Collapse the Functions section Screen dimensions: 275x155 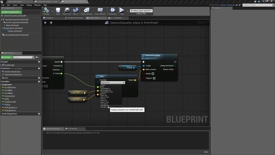[1, 68]
